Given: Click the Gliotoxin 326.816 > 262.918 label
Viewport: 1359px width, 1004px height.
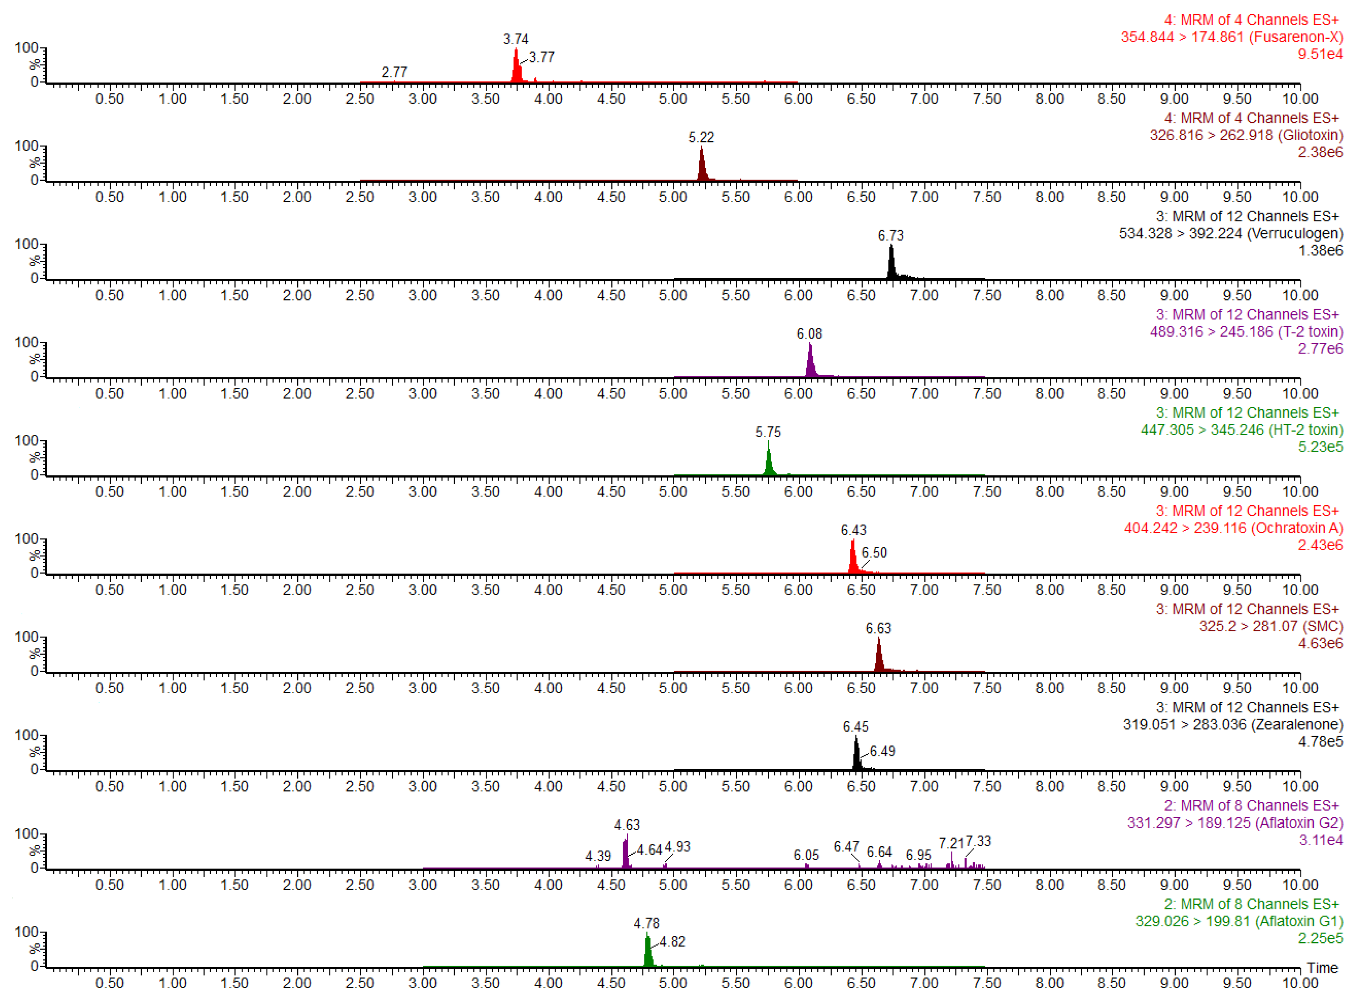Looking at the screenshot, I should [x=1246, y=135].
